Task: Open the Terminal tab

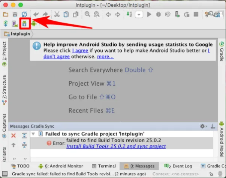Action: click(104, 166)
